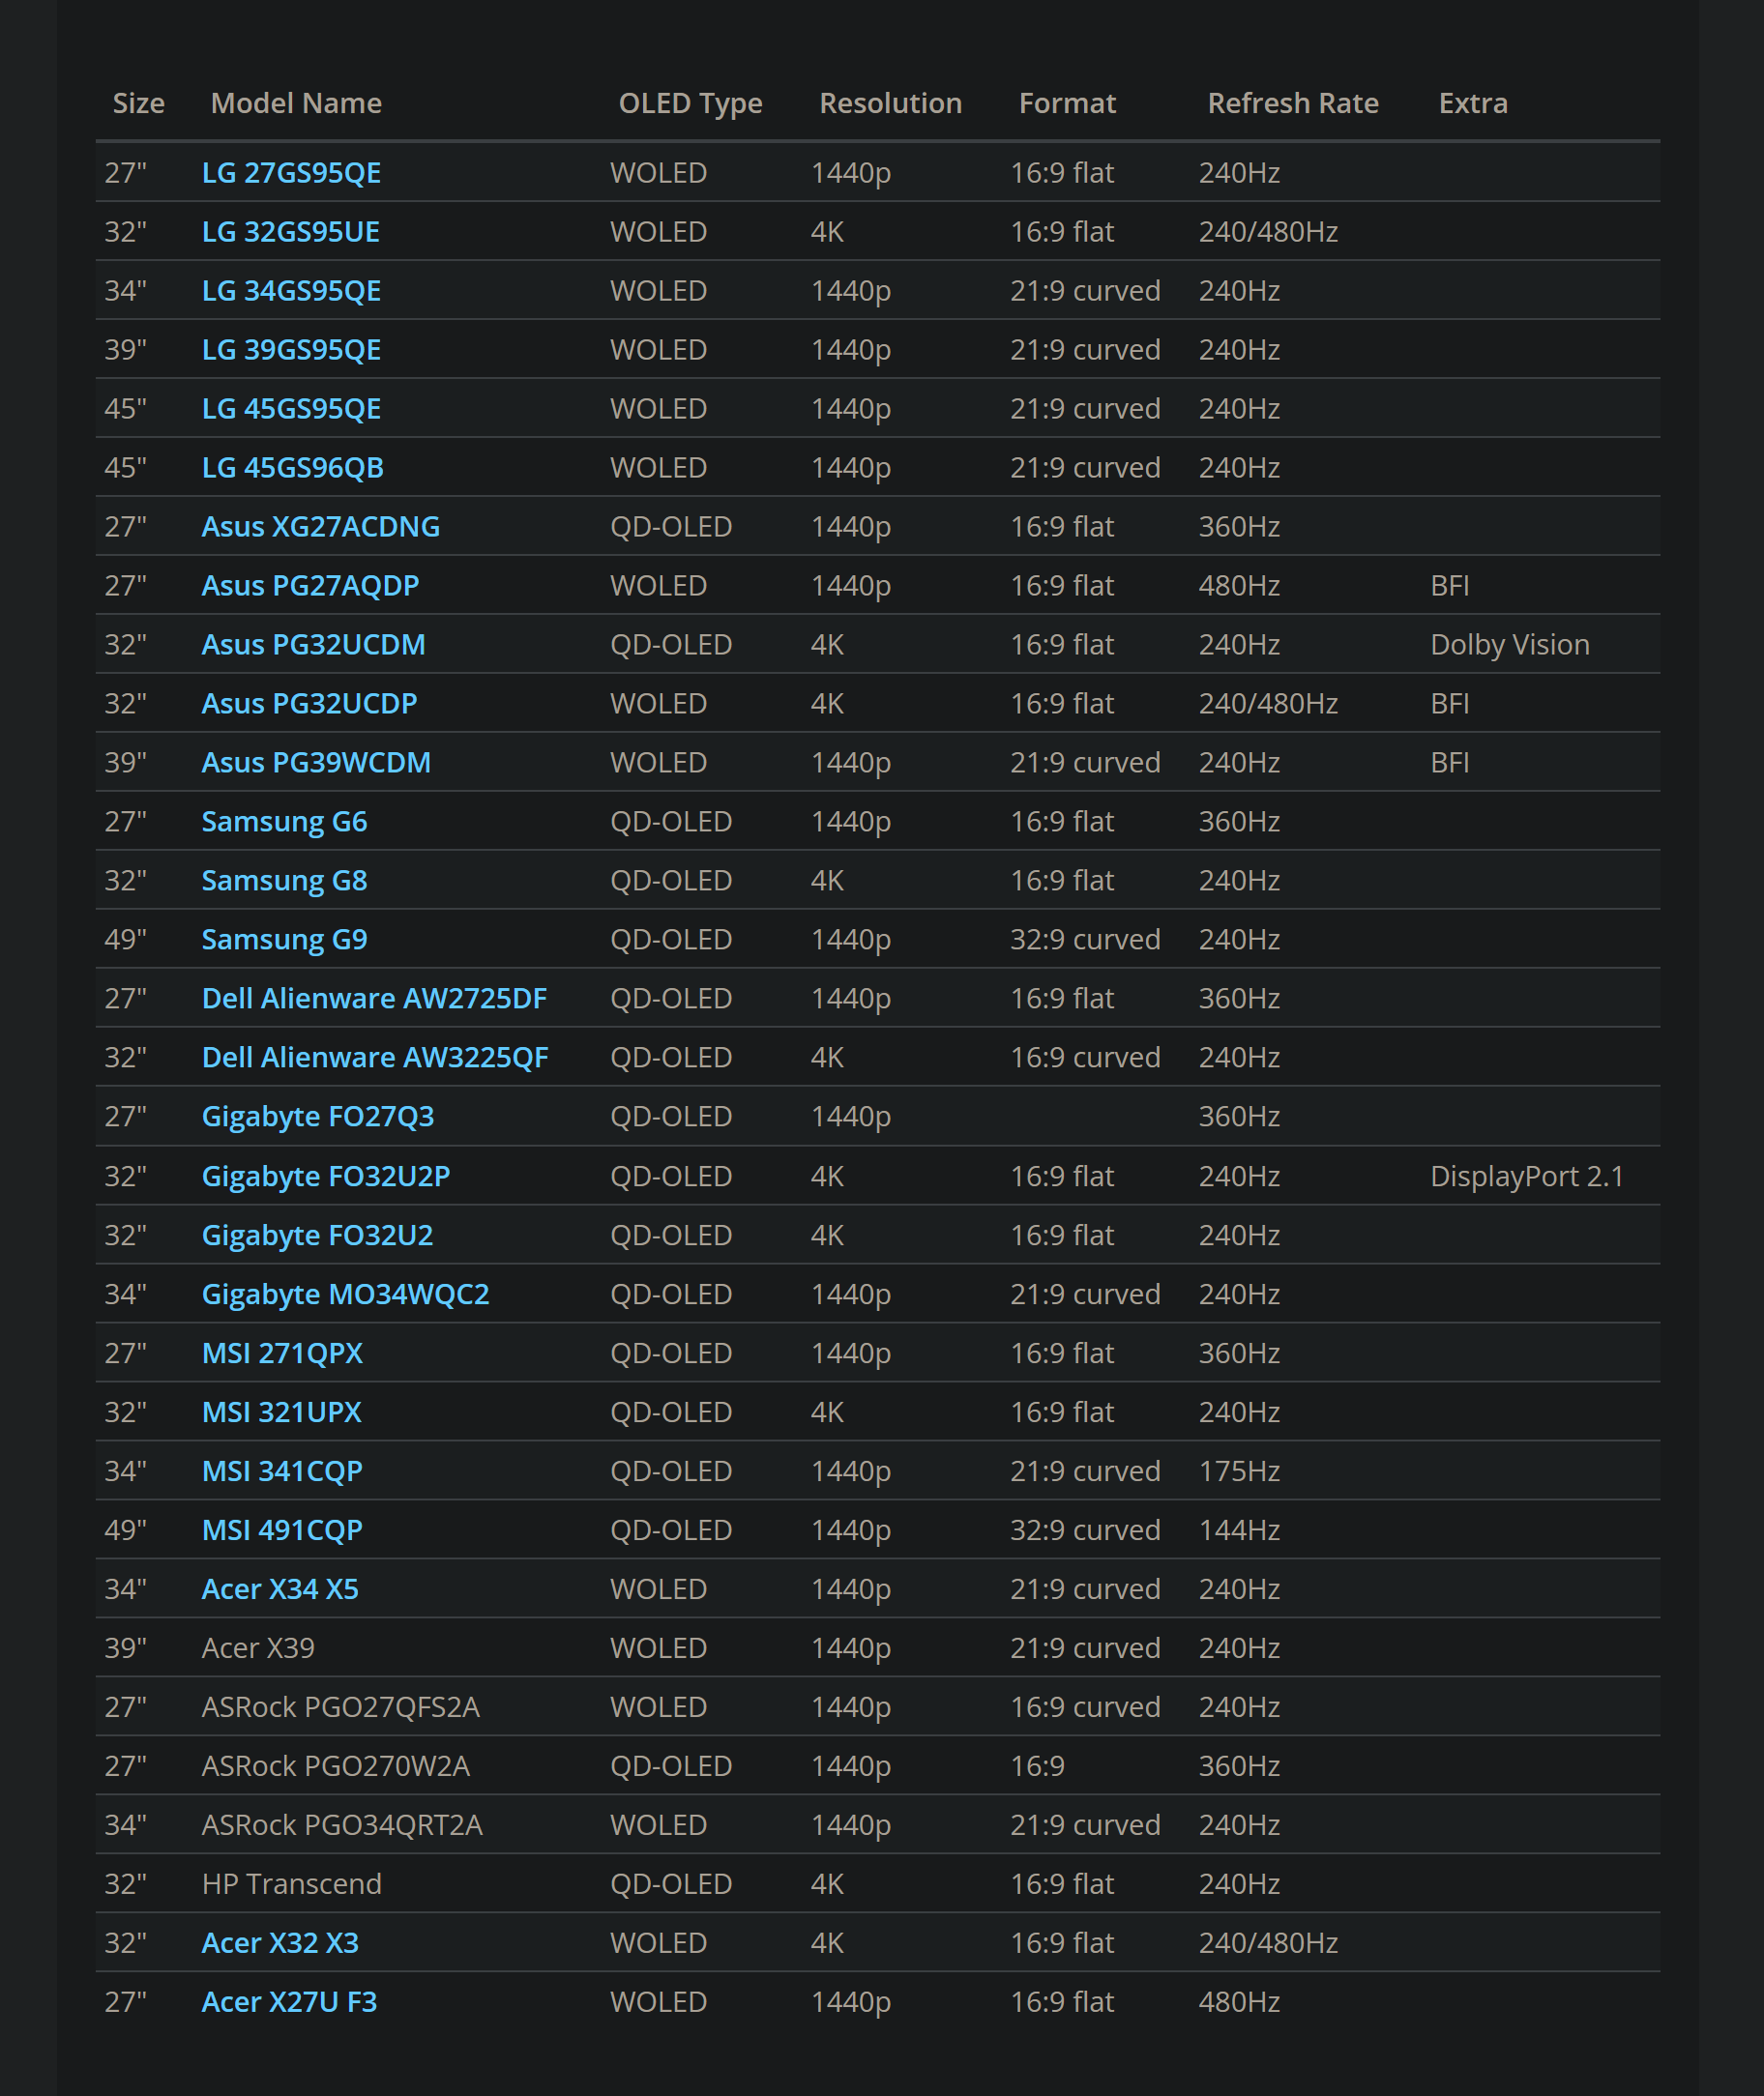The width and height of the screenshot is (1764, 2096).
Task: Open the Dell Alienware AW2725DF link
Action: tap(374, 998)
